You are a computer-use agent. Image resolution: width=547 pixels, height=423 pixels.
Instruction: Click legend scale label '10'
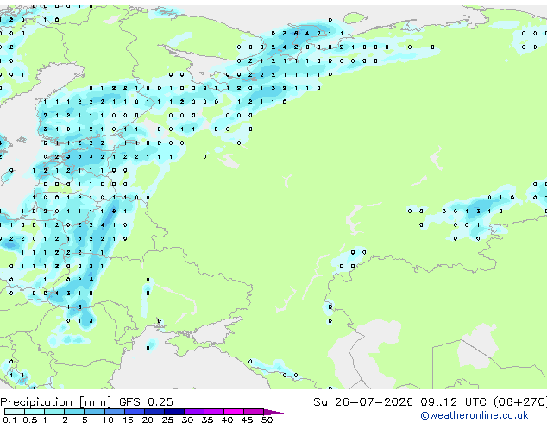[108, 420]
